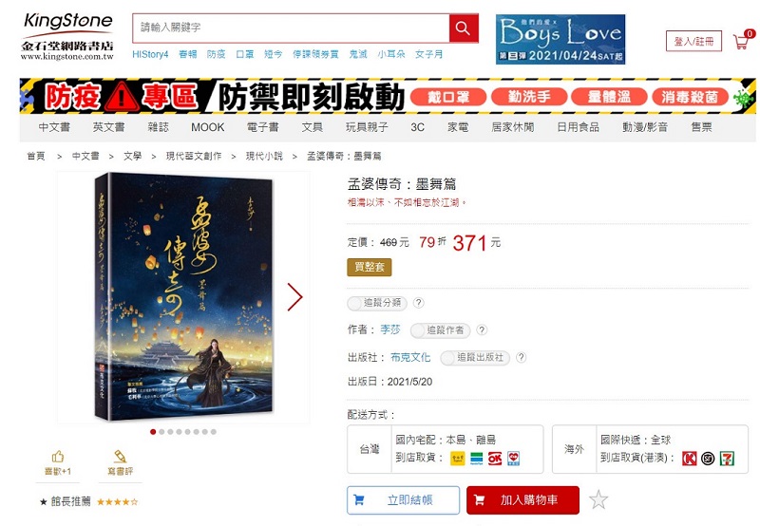The height and width of the screenshot is (526, 760).
Task: Open the shopping cart icon
Action: [743, 40]
